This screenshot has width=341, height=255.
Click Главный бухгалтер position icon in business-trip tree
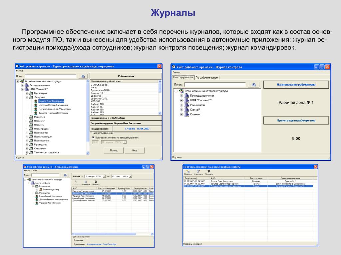coord(41,190)
